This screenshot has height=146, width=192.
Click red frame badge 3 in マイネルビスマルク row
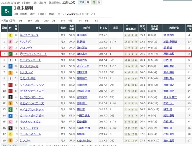click(x=10, y=85)
